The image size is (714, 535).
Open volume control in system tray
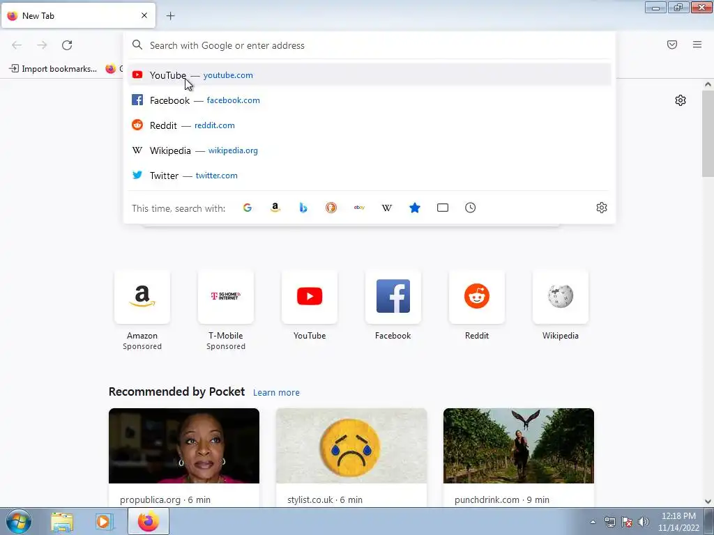(x=644, y=522)
